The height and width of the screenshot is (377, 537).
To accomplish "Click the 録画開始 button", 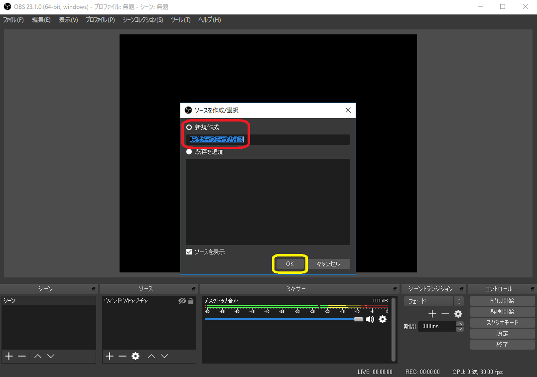I will click(x=502, y=312).
